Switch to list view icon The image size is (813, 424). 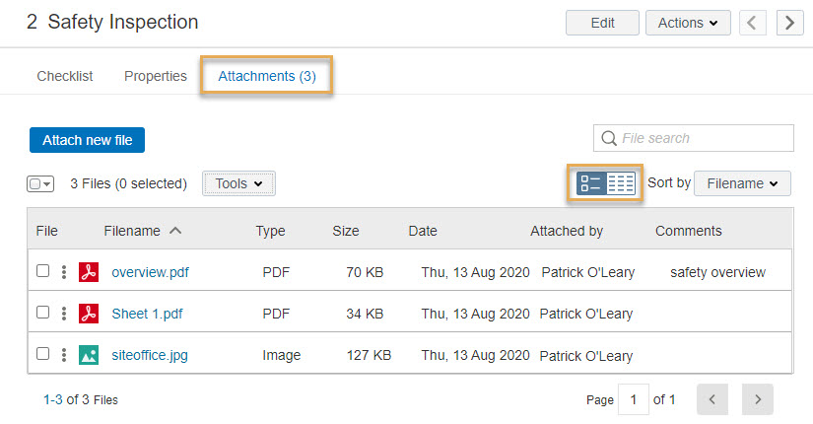point(591,183)
